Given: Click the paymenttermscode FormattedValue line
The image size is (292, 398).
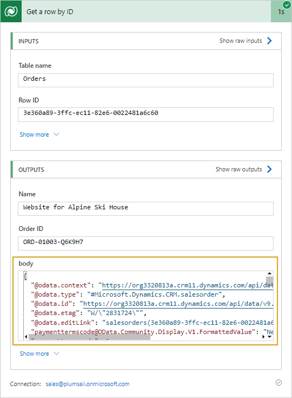Looking at the screenshot, I should [x=152, y=332].
